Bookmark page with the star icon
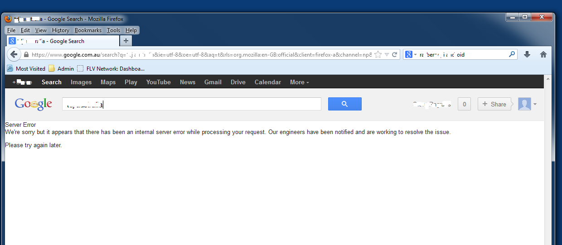Screen dimensions: 562x245 378,54
